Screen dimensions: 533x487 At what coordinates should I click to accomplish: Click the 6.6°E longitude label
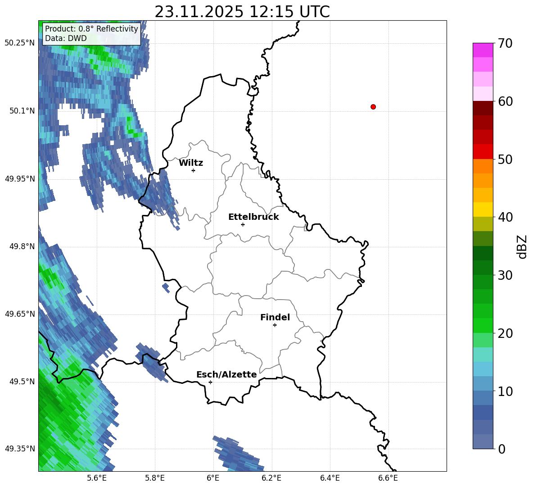[388, 478]
